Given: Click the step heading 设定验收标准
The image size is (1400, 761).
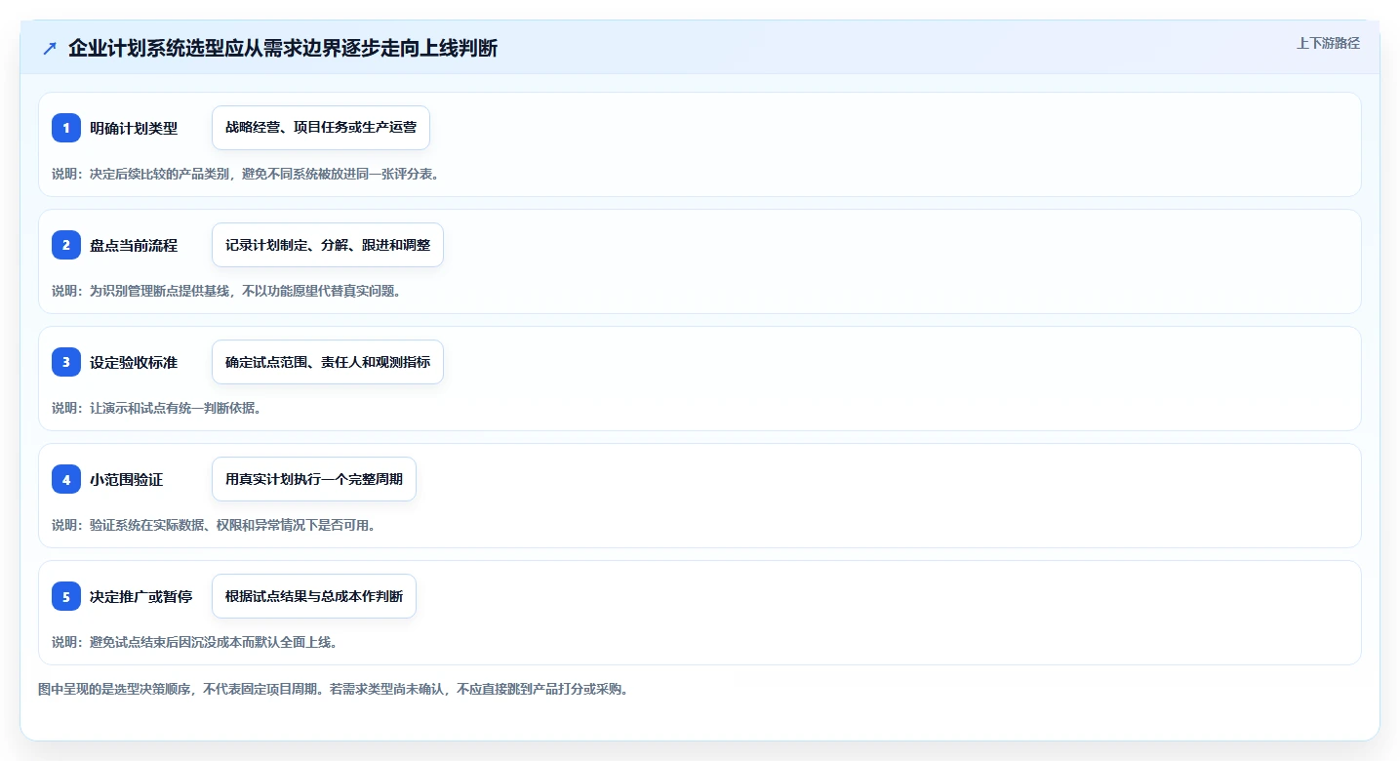Looking at the screenshot, I should tap(134, 362).
